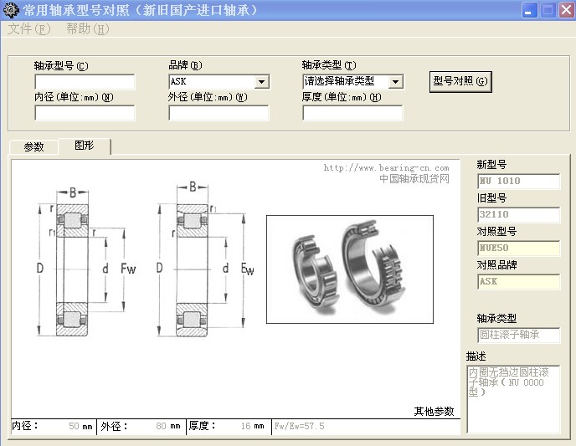This screenshot has height=446, width=576.
Task: Click the ASK brand combo box
Action: point(219,81)
